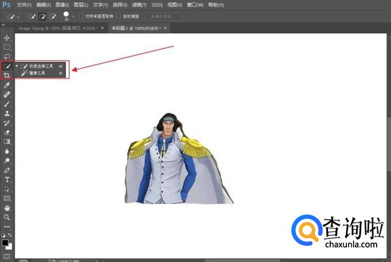This screenshot has height=262, width=391.
Task: Open the 窗口(W) Window menu
Action: [x=195, y=5]
